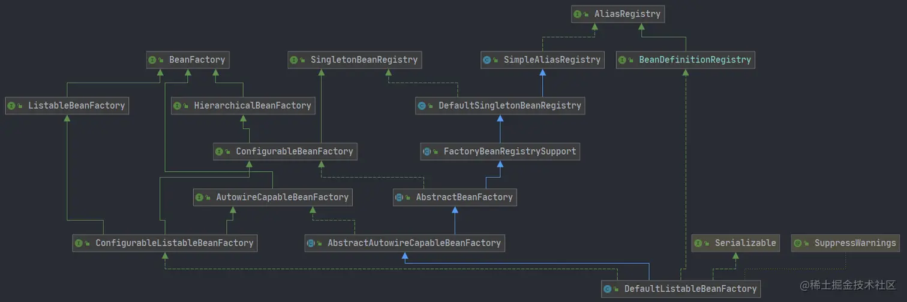
Task: Select the AliasRegistry interface node
Action: pyautogui.click(x=618, y=14)
